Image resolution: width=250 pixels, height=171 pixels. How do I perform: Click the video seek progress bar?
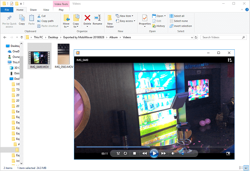pyautogui.click(x=153, y=147)
